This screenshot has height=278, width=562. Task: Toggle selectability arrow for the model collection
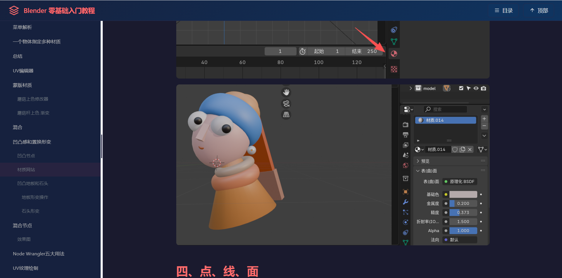pyautogui.click(x=469, y=88)
